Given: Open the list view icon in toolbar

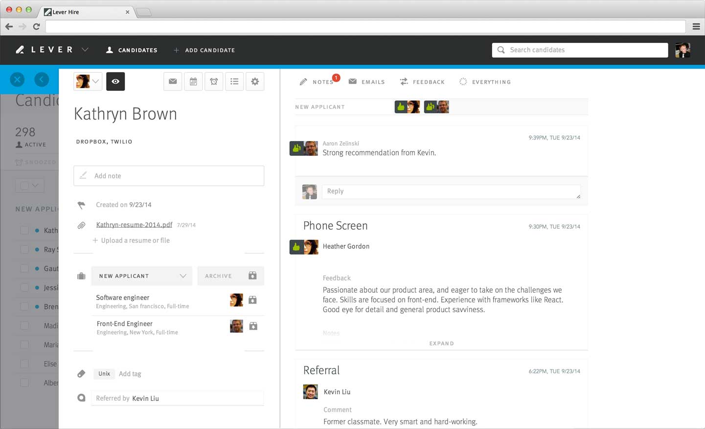Looking at the screenshot, I should pyautogui.click(x=234, y=82).
